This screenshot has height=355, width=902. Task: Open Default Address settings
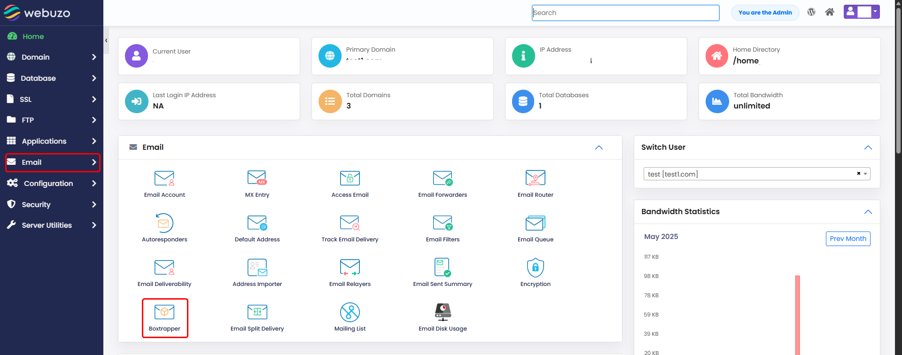click(257, 229)
